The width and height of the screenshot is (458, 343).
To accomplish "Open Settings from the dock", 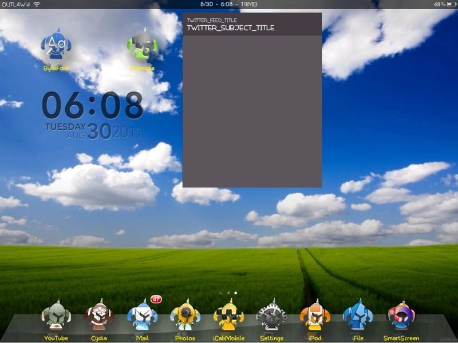I will point(271,316).
